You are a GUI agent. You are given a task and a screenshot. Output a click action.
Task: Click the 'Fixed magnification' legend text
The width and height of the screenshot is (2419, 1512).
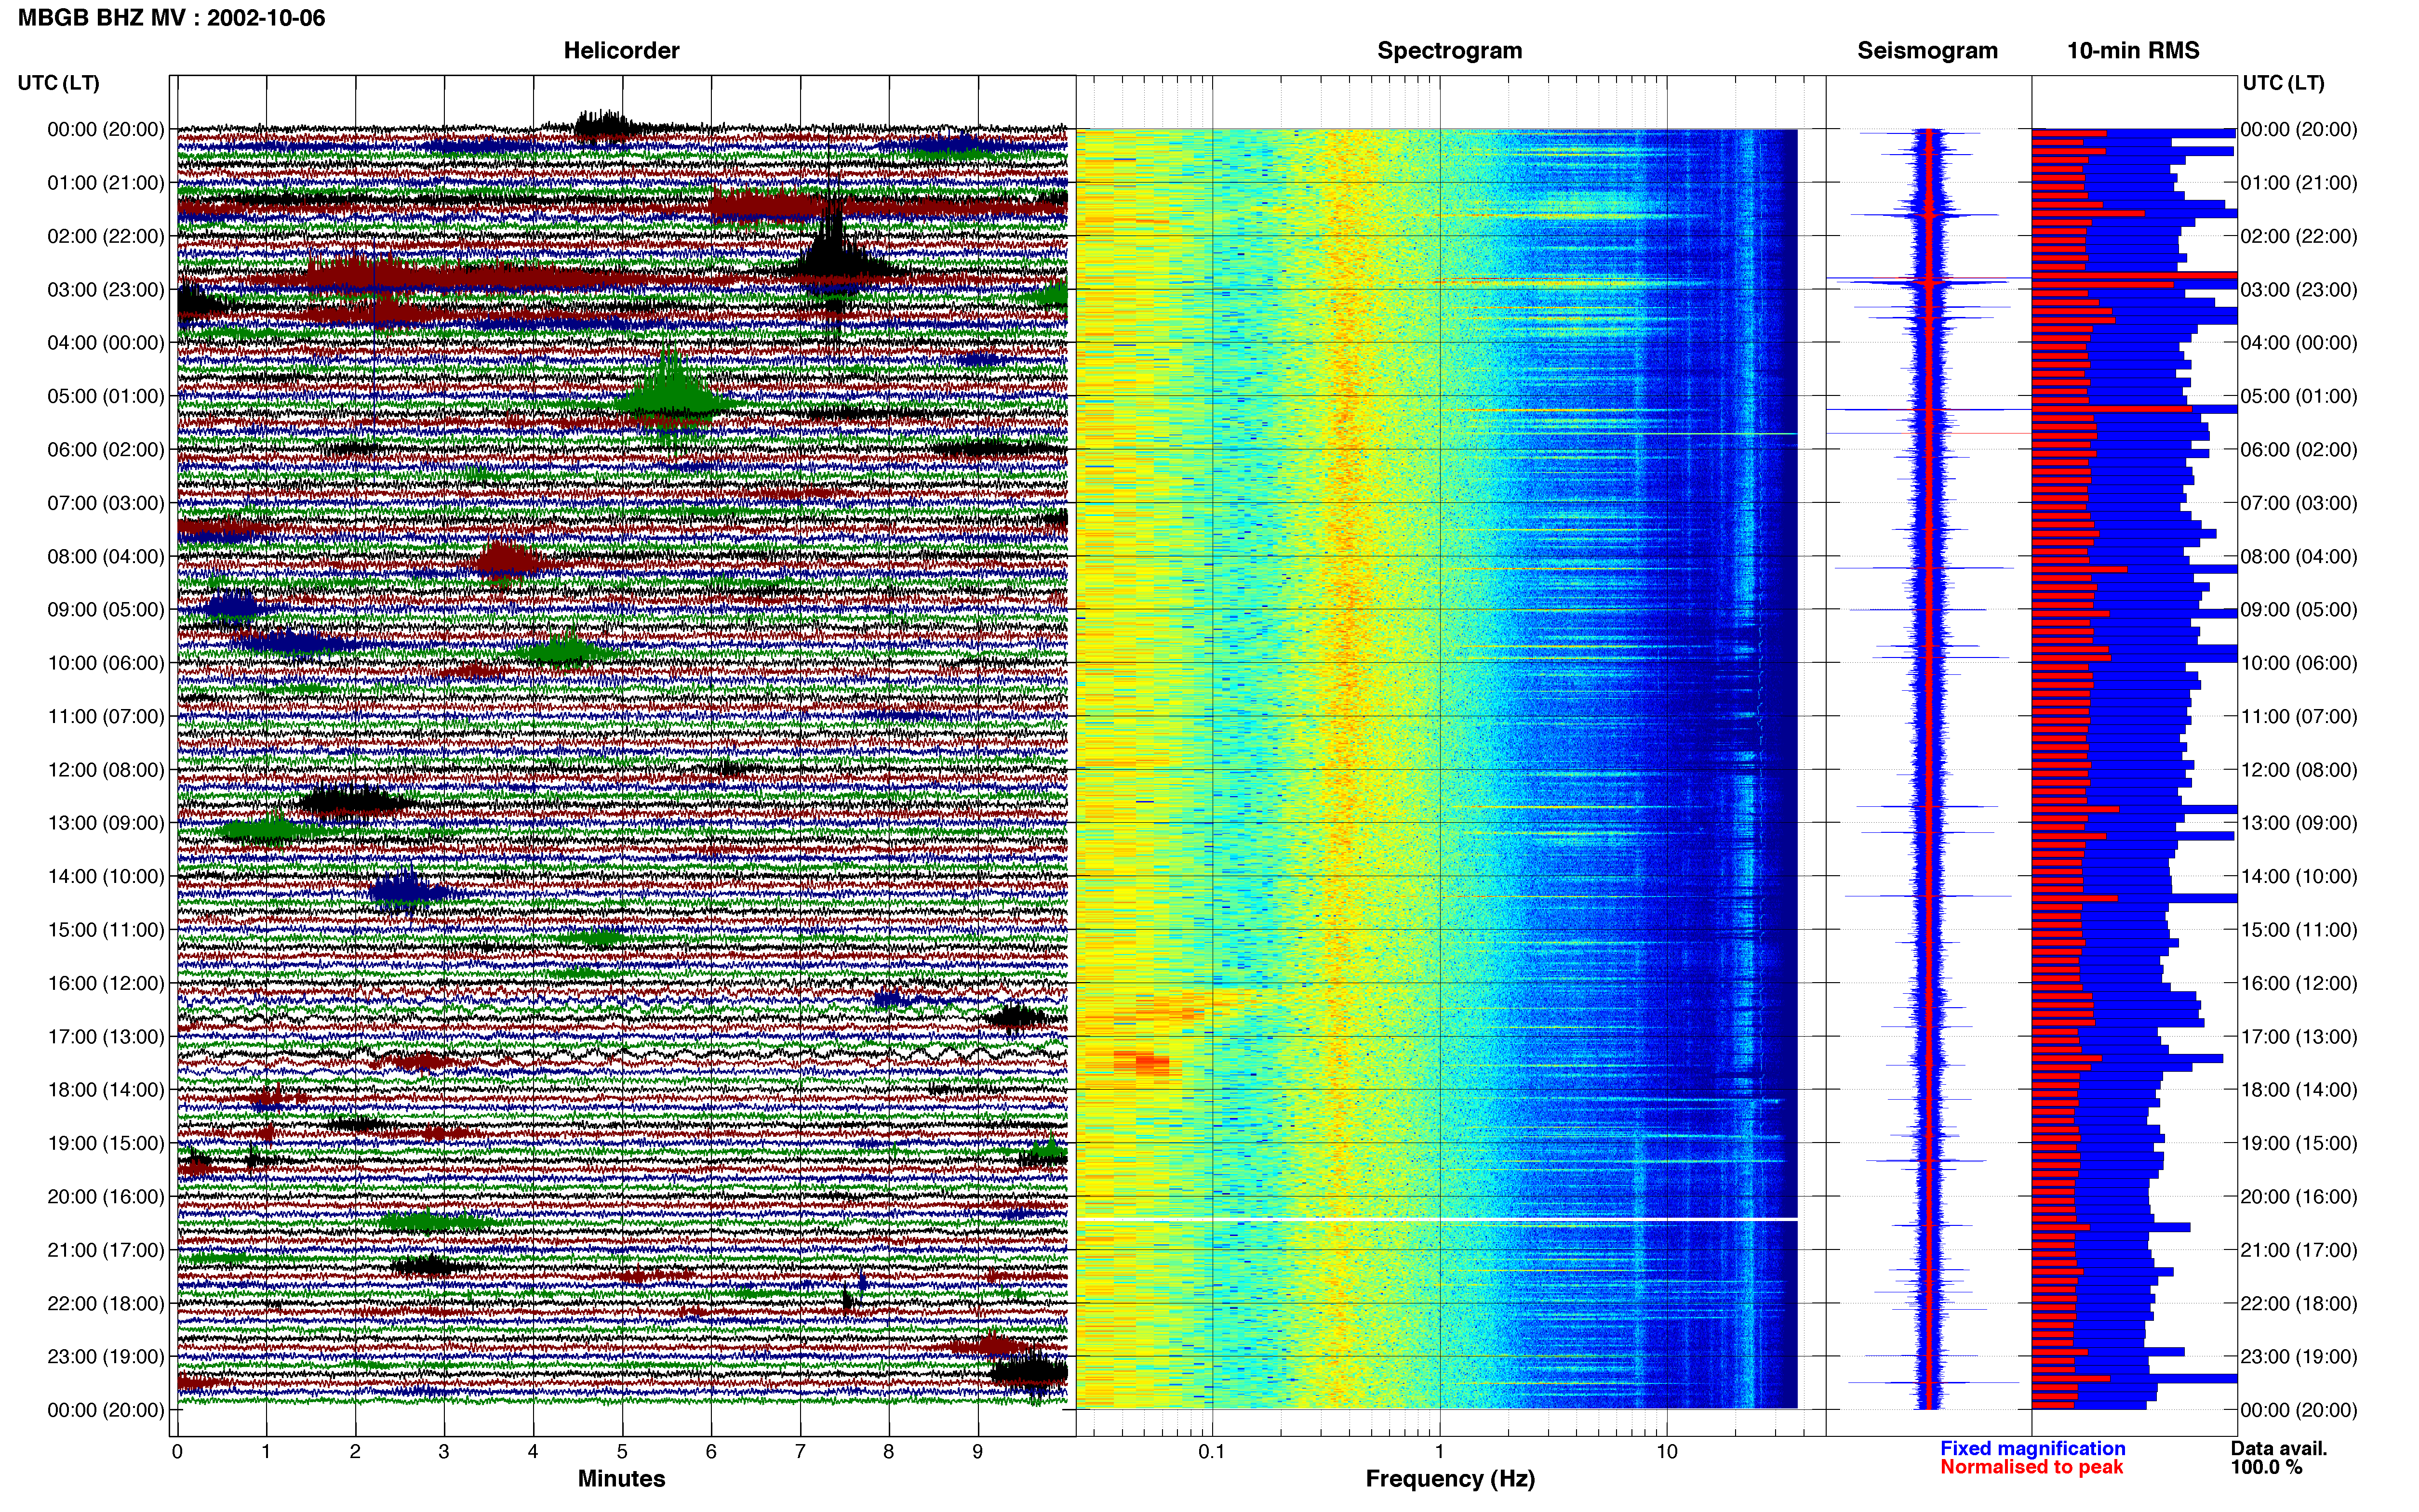(x=2033, y=1449)
